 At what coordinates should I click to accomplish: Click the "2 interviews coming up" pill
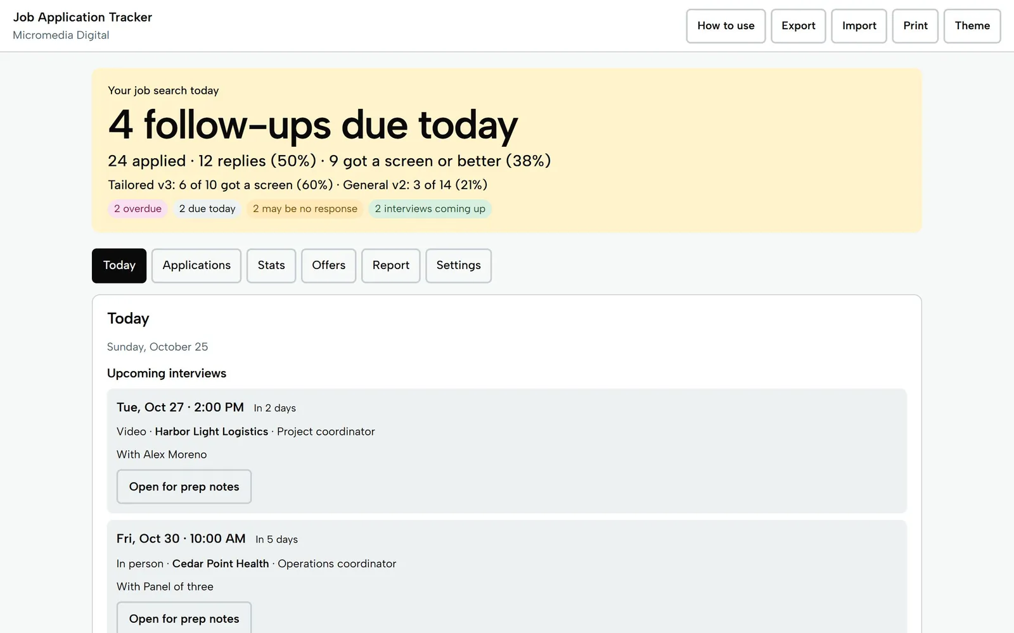tap(430, 209)
